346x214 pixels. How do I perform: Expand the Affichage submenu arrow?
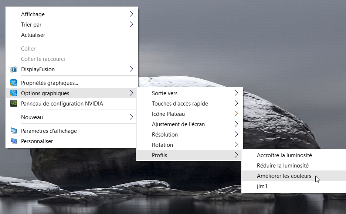pyautogui.click(x=132, y=14)
